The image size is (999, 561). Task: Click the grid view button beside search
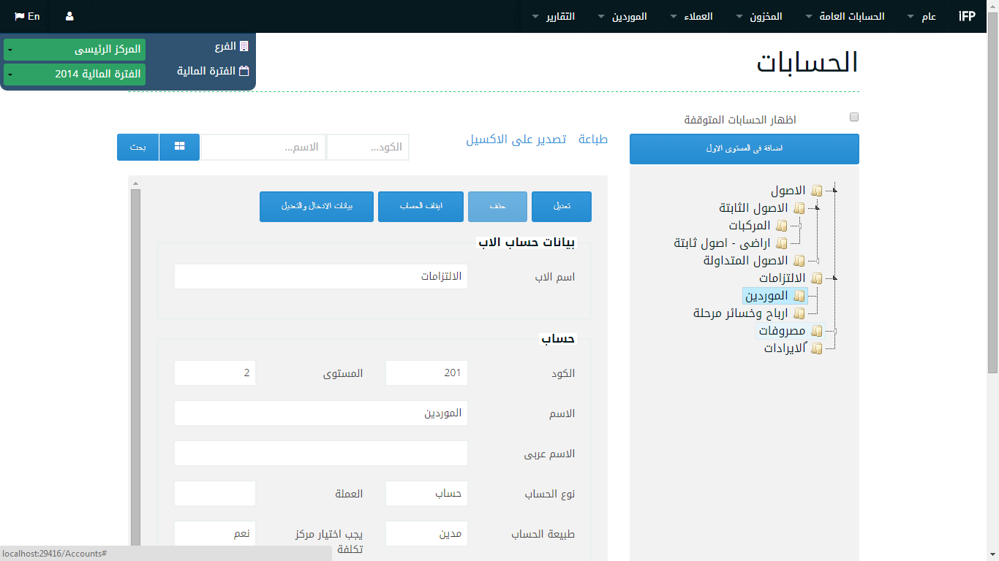[x=179, y=147]
